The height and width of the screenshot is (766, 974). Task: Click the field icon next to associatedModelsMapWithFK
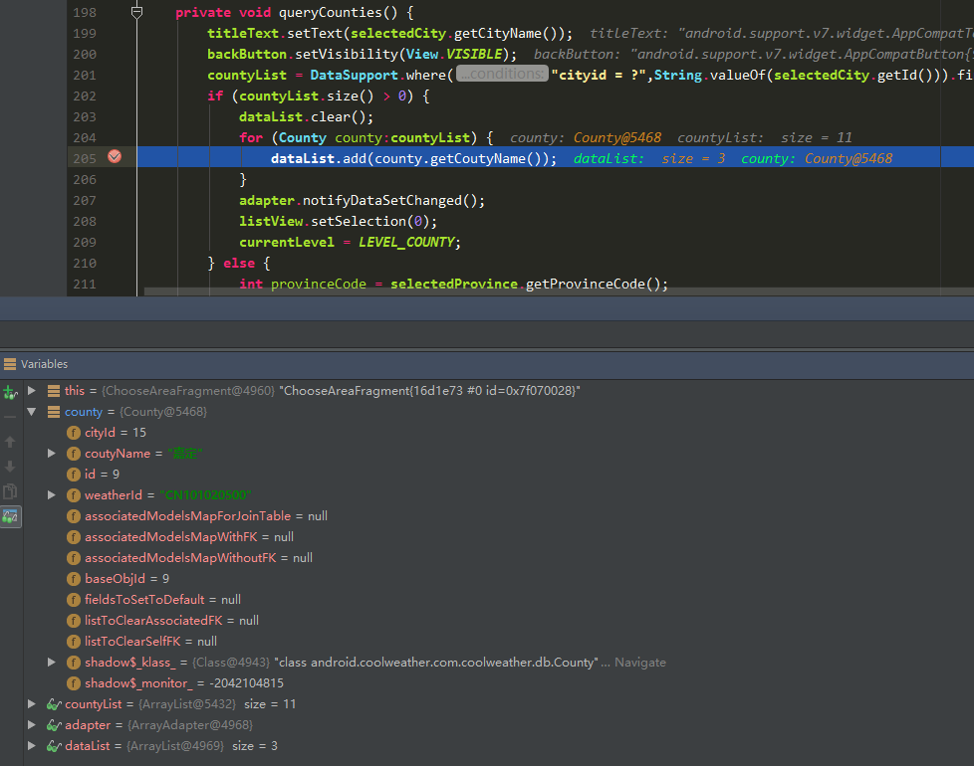(x=74, y=537)
